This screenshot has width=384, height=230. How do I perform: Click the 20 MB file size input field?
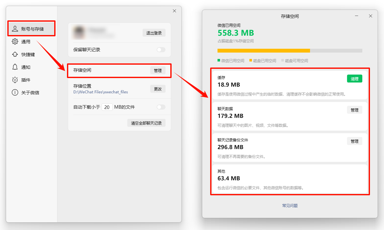(x=107, y=107)
